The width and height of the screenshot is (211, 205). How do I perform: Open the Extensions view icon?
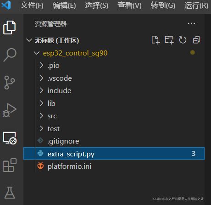point(10,165)
